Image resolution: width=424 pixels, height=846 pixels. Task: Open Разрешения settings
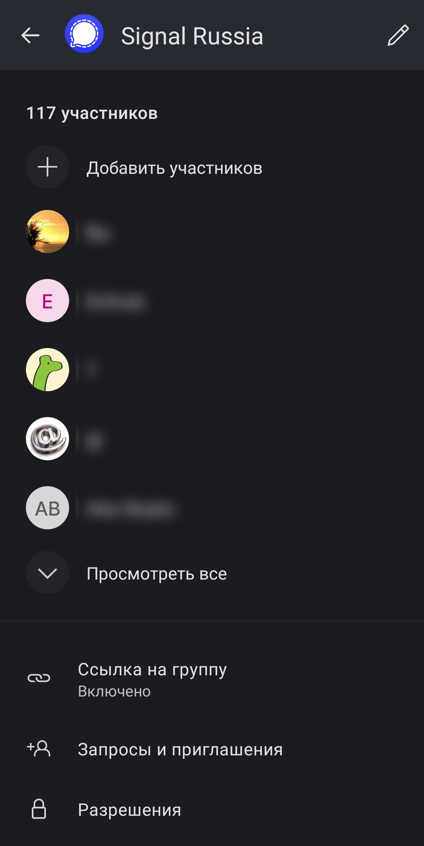click(212, 810)
